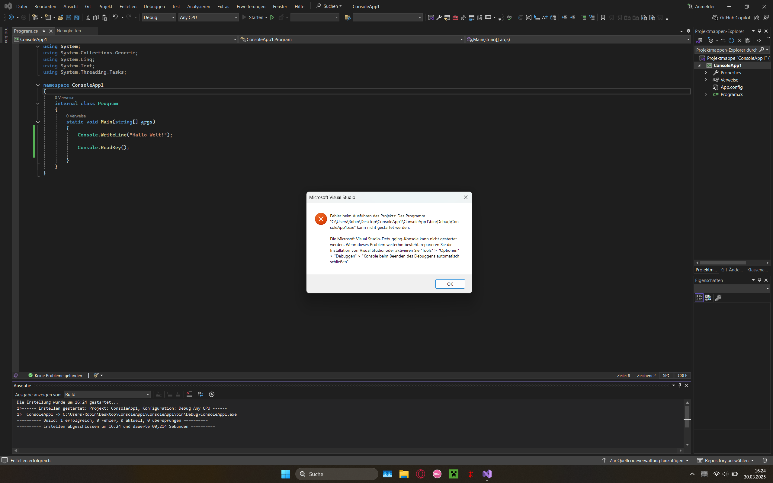Screen dimensions: 773x483
Task: Click the Cut scissors icon
Action: [x=88, y=18]
